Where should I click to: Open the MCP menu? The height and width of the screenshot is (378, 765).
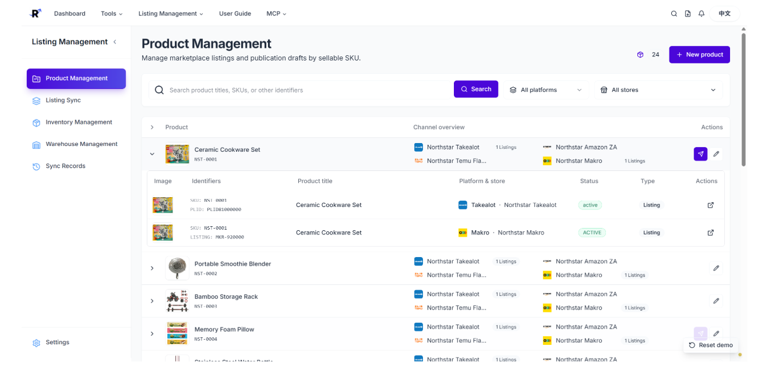[x=276, y=13]
